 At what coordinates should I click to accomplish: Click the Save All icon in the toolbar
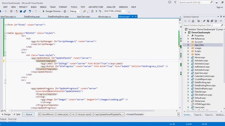coord(25,11)
